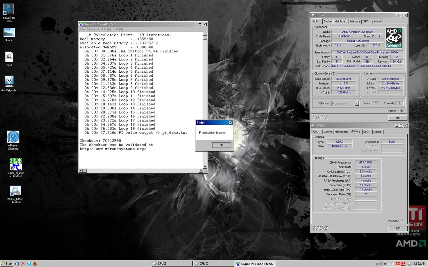The image size is (428, 267).
Task: Click the Core Speed value 3323.9 MHz
Action: (x=344, y=79)
